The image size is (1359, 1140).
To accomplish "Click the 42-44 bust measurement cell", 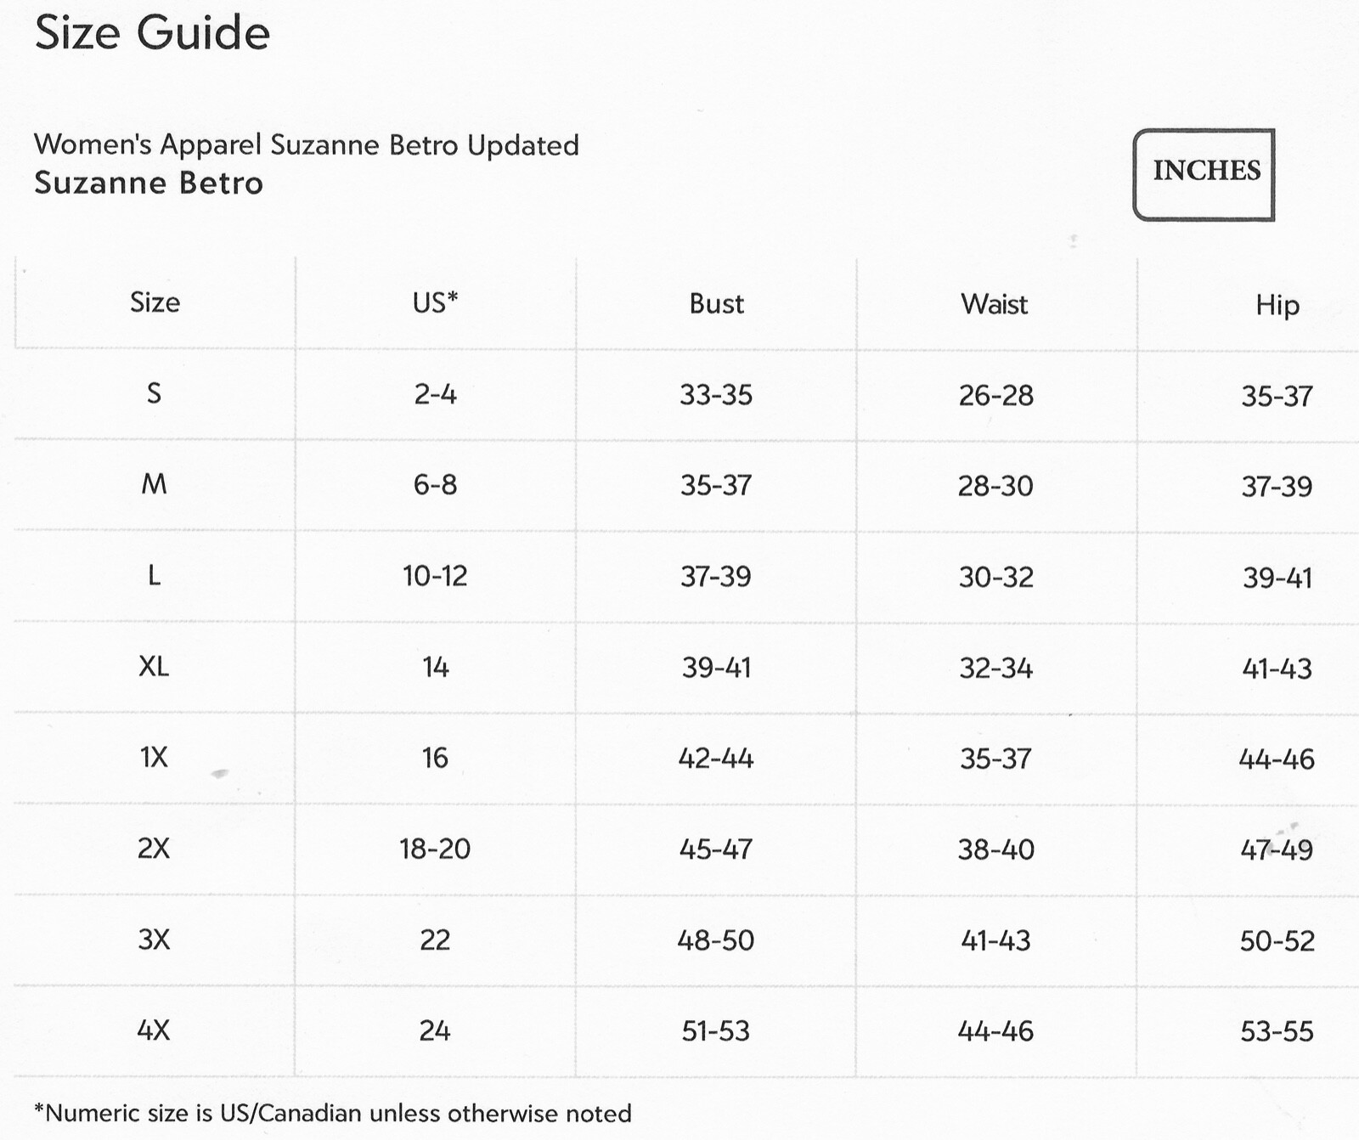I will click(716, 758).
